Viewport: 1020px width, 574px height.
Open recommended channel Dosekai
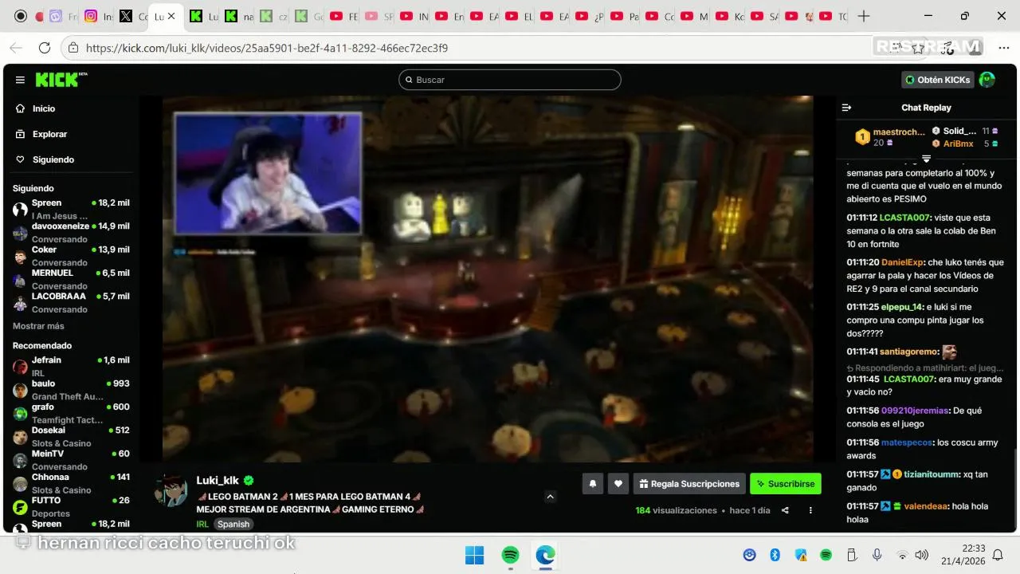click(x=71, y=436)
